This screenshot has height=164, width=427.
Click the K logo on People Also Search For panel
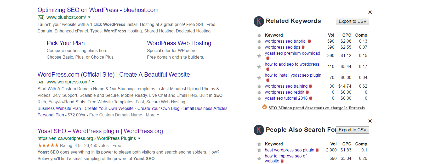click(259, 130)
